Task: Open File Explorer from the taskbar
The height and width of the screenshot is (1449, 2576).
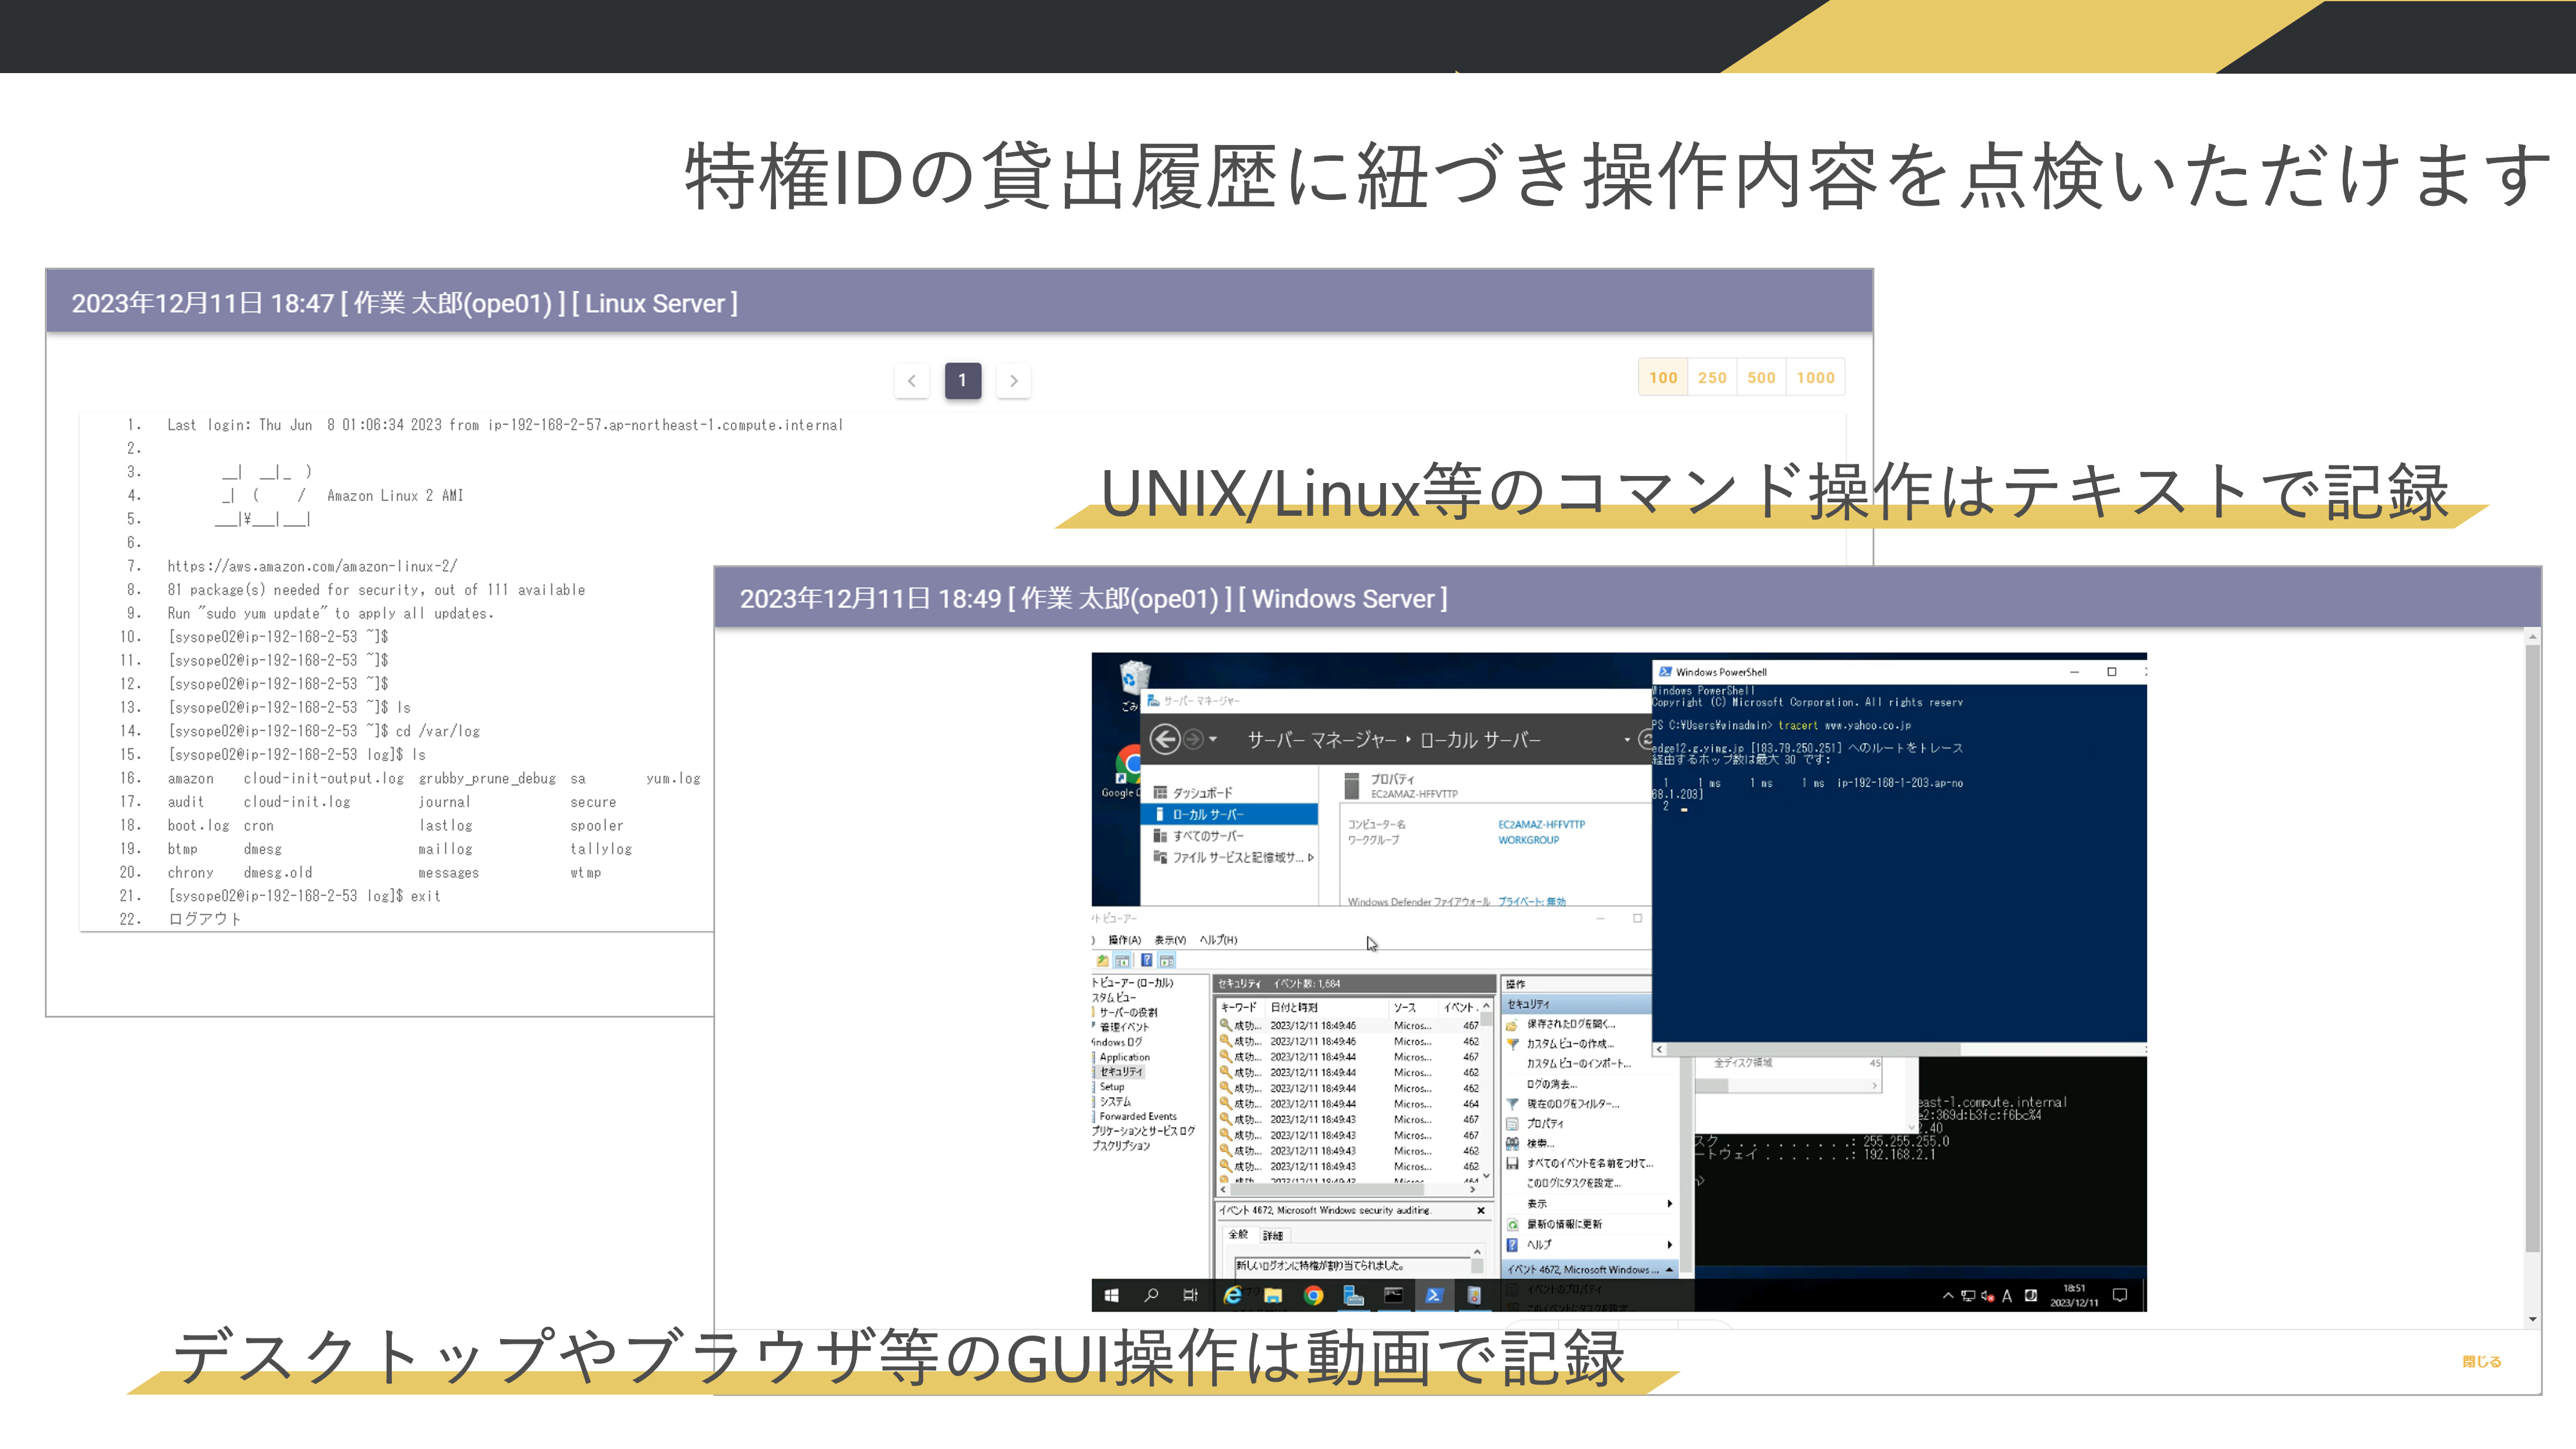Action: pos(1272,1295)
